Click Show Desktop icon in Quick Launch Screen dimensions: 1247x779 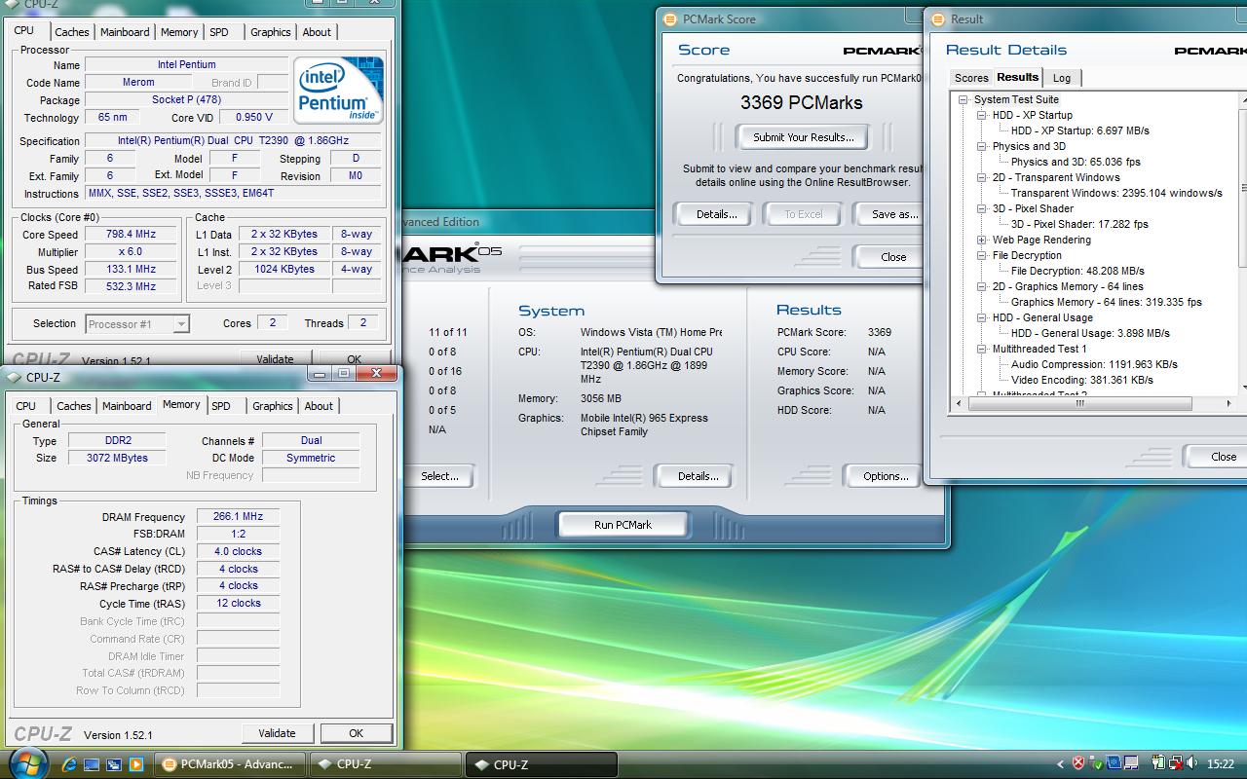point(92,764)
